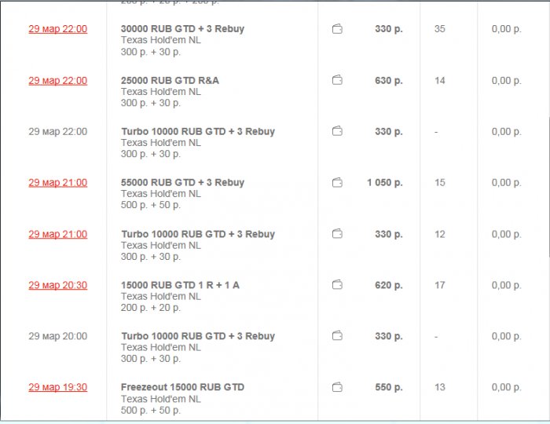Click wallet icon for 55000 RUB GTD row
The height and width of the screenshot is (424, 550).
click(337, 182)
